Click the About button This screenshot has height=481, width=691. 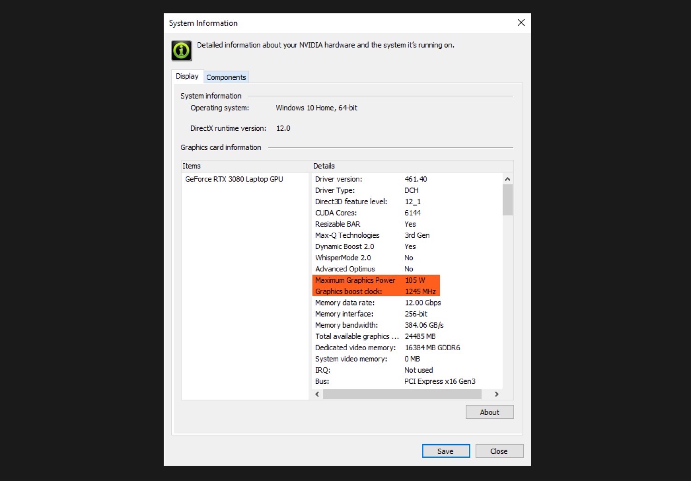tap(489, 412)
